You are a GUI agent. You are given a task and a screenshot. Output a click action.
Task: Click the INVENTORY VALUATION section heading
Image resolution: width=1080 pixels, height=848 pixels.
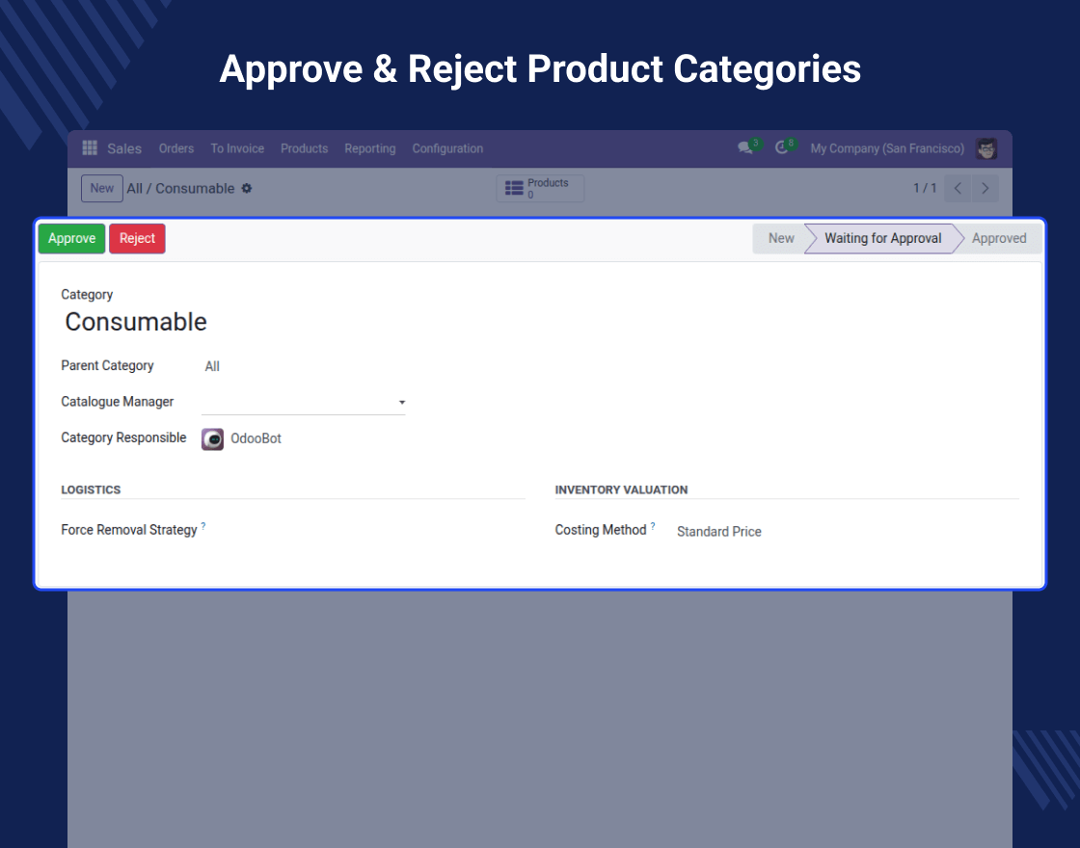click(621, 490)
